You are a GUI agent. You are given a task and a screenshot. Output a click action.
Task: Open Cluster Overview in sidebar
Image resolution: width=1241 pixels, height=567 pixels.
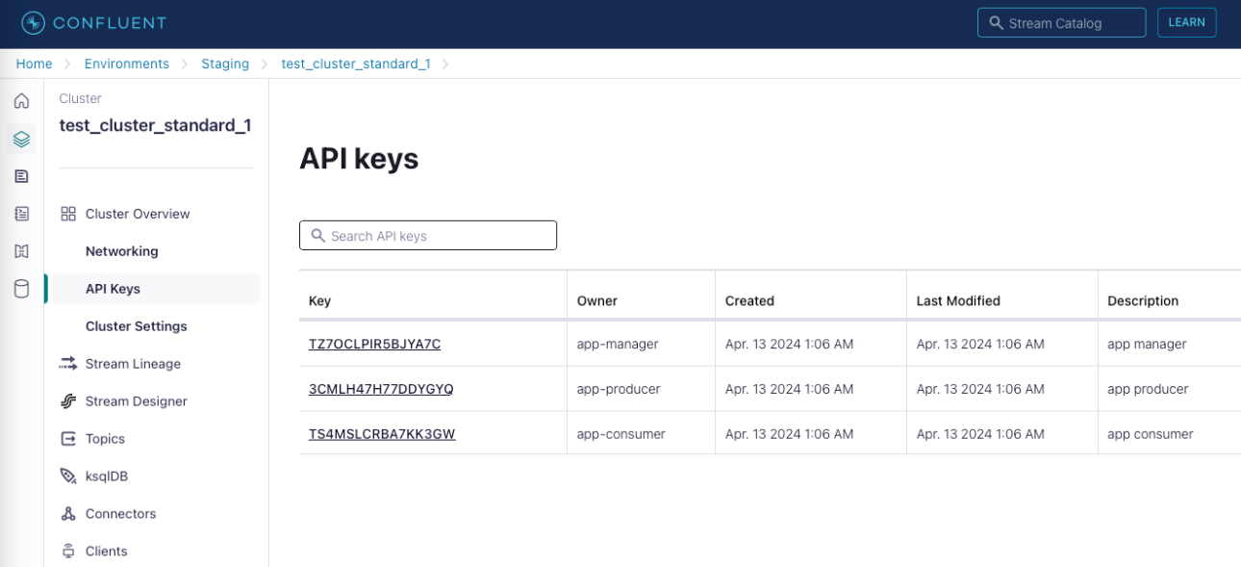point(138,214)
